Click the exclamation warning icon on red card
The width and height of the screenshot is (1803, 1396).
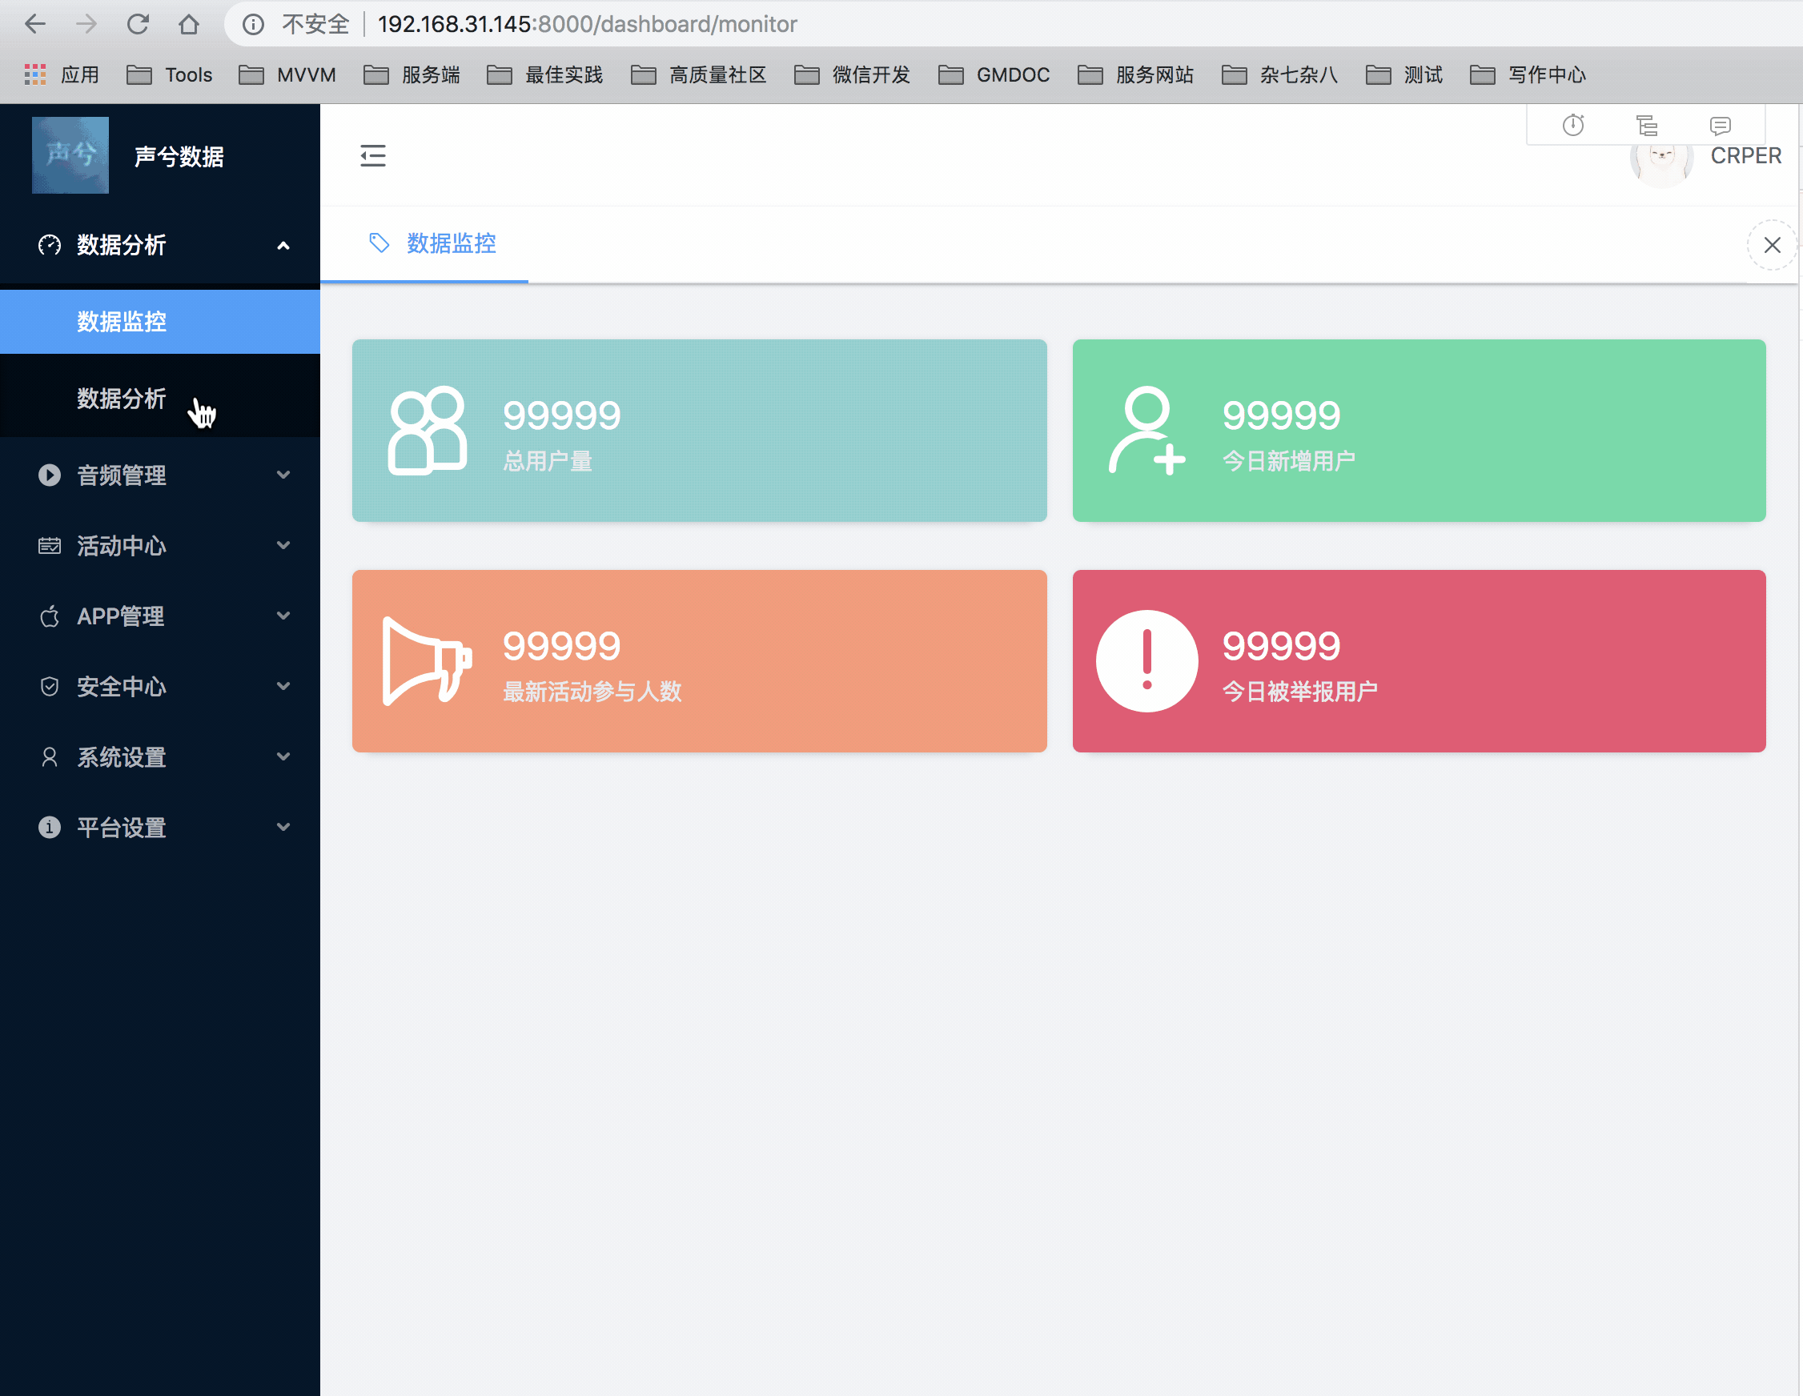(1146, 661)
